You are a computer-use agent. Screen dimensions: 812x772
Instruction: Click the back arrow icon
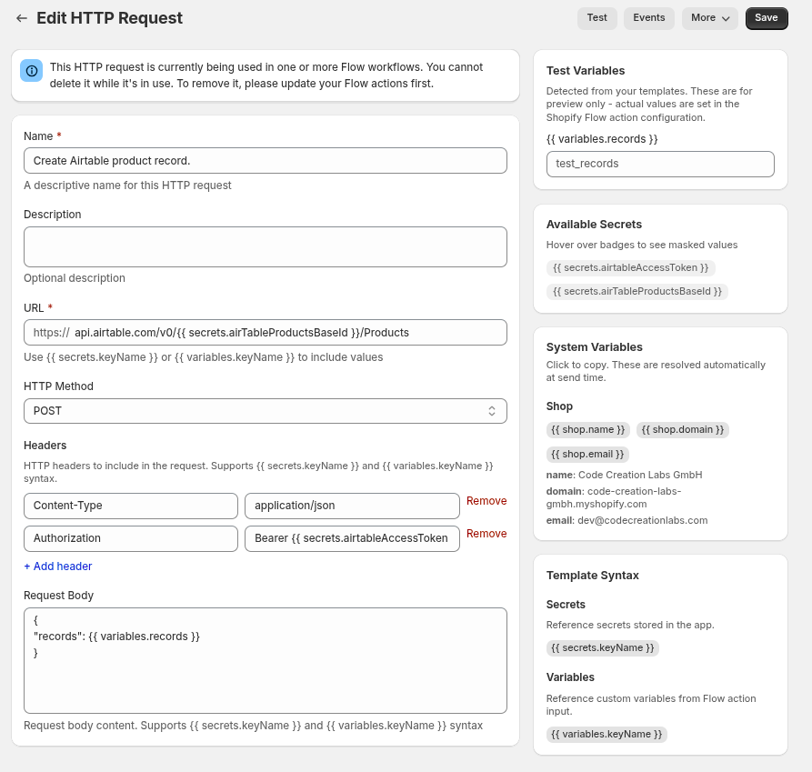tap(22, 18)
